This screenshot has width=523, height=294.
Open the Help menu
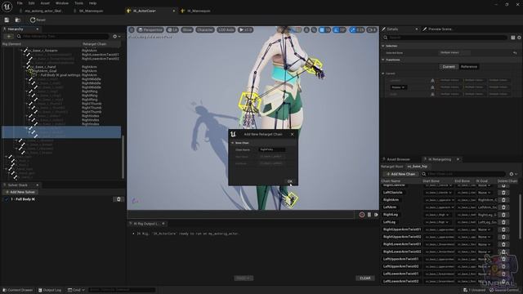pyautogui.click(x=92, y=3)
